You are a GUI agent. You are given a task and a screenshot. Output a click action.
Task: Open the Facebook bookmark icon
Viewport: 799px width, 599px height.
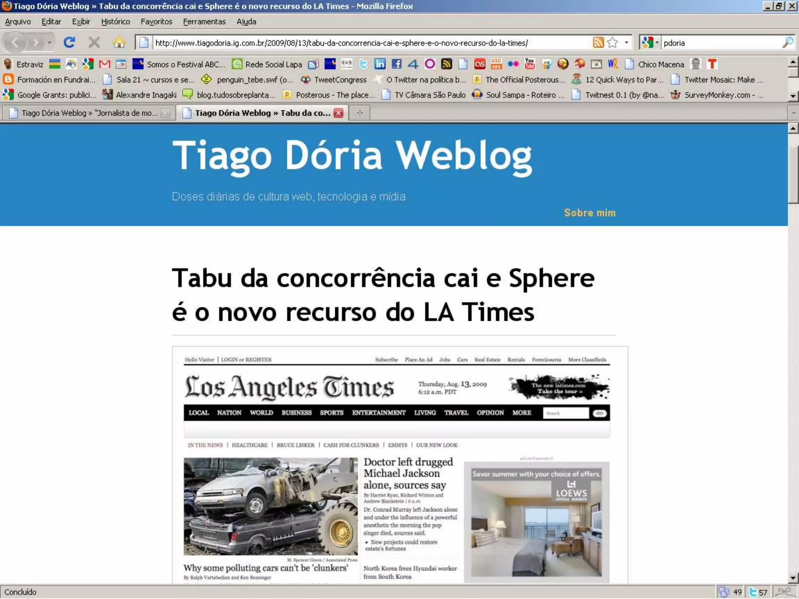click(x=396, y=64)
